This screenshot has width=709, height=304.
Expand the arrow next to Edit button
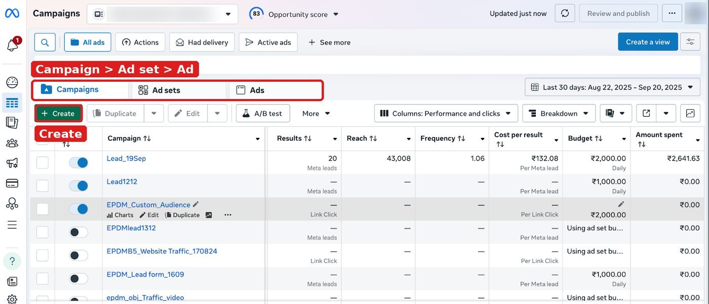pyautogui.click(x=217, y=113)
